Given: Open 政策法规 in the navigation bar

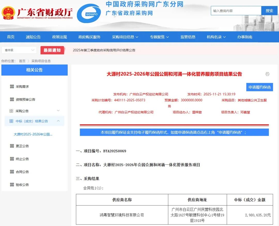Looking at the screenshot, I should [x=59, y=37].
